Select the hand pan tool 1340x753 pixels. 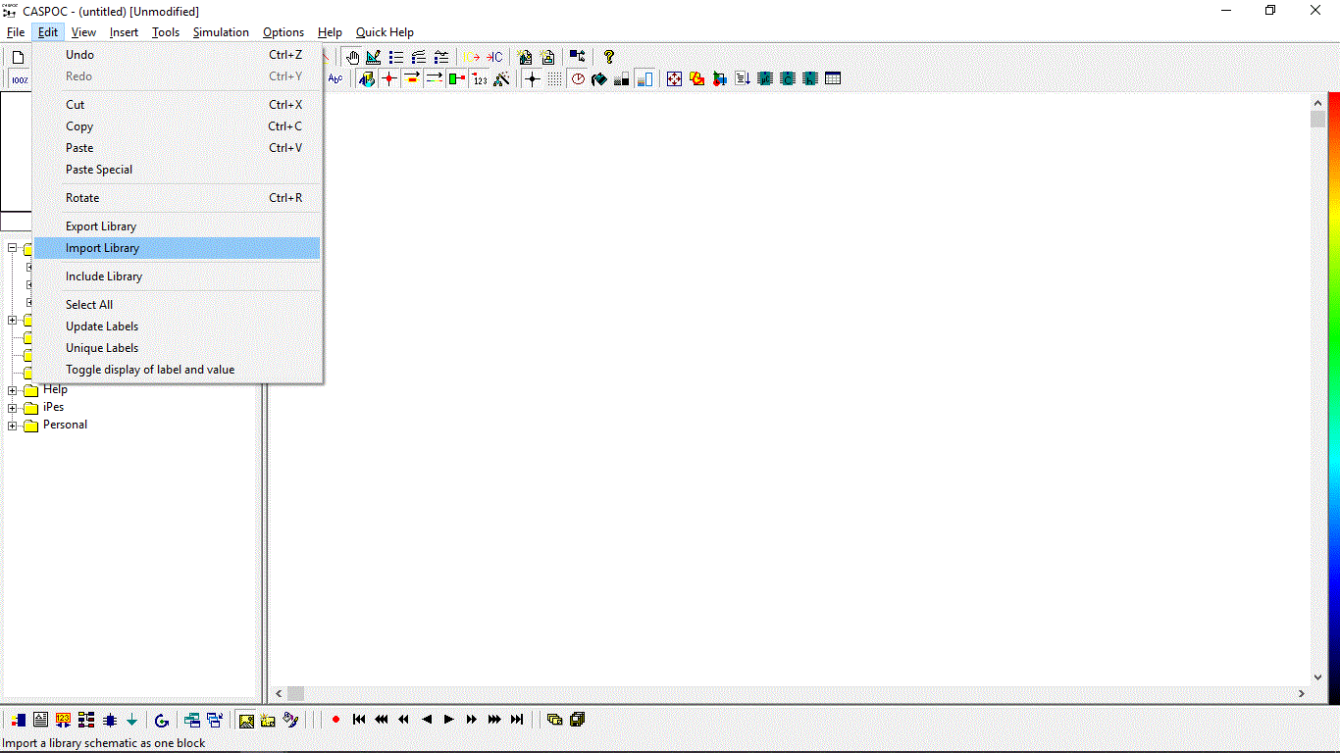point(352,57)
